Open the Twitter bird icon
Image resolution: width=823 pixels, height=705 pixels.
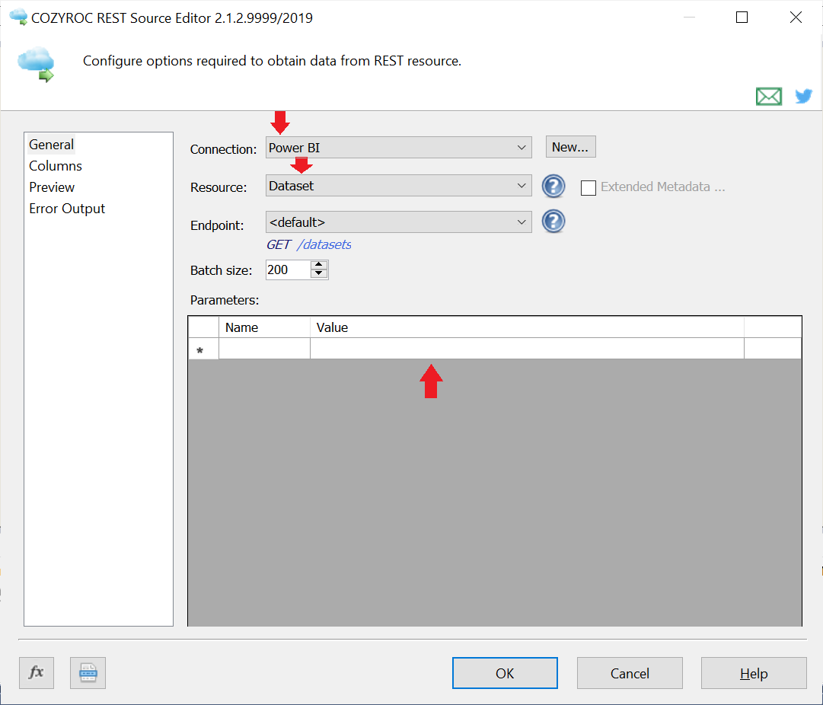pos(803,96)
